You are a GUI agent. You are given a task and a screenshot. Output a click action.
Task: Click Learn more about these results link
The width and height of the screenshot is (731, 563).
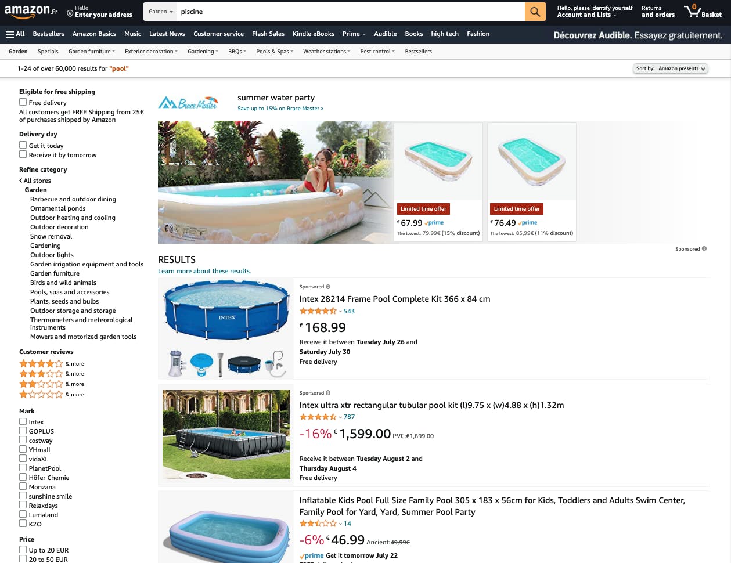(204, 271)
